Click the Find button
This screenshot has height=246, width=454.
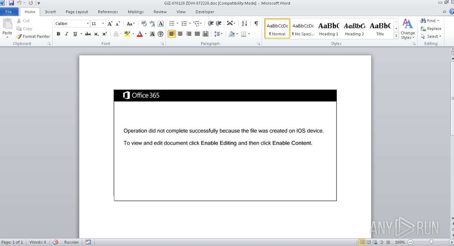[x=430, y=21]
